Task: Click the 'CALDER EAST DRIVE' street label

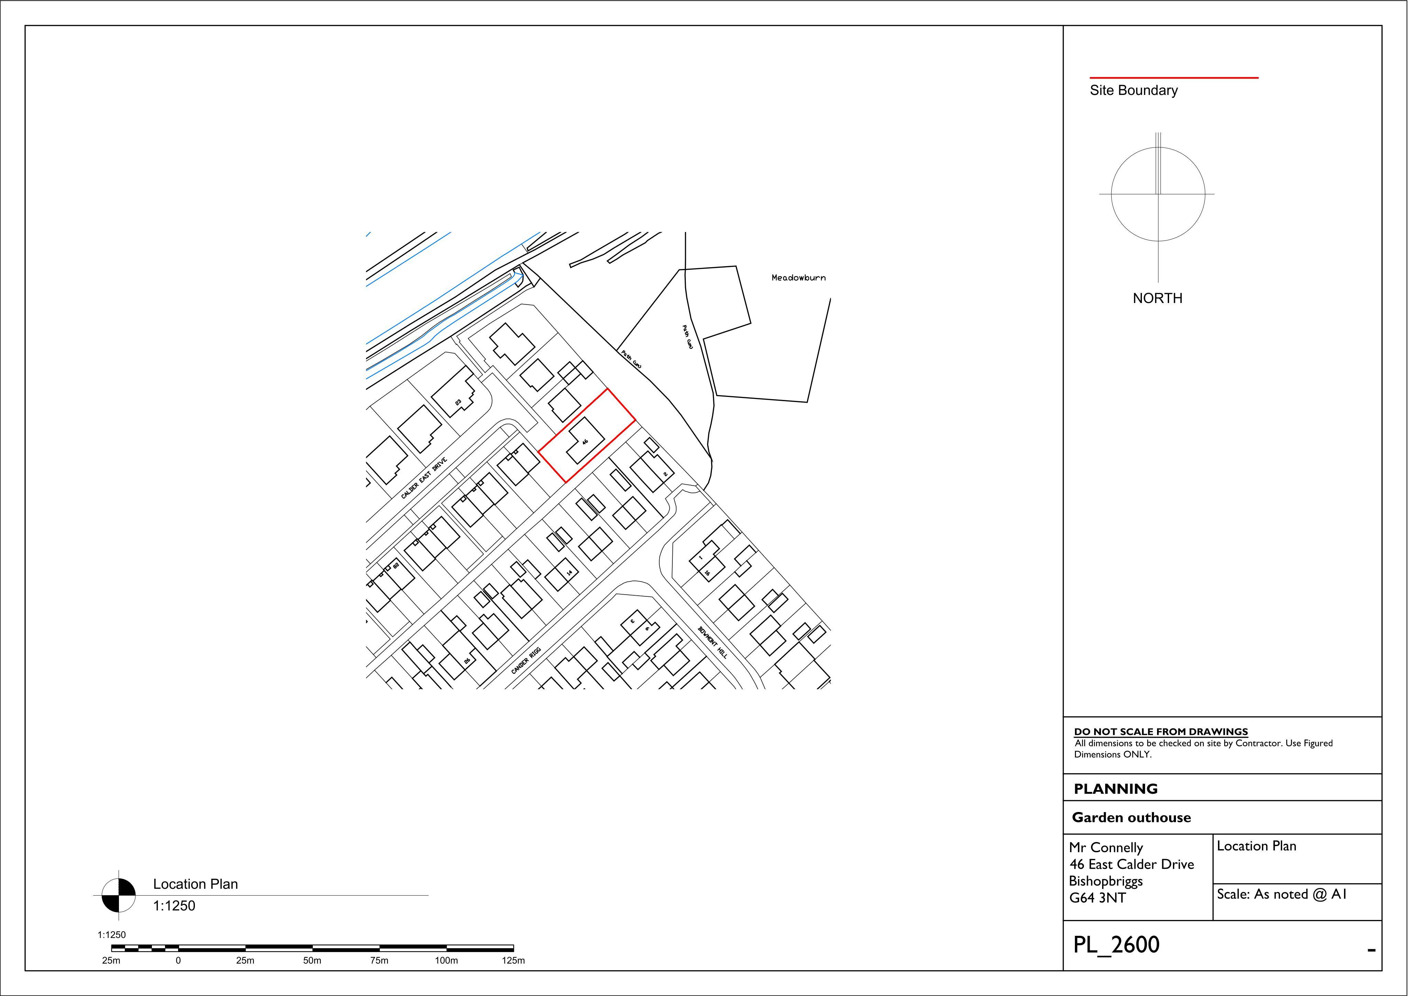Action: 424,478
